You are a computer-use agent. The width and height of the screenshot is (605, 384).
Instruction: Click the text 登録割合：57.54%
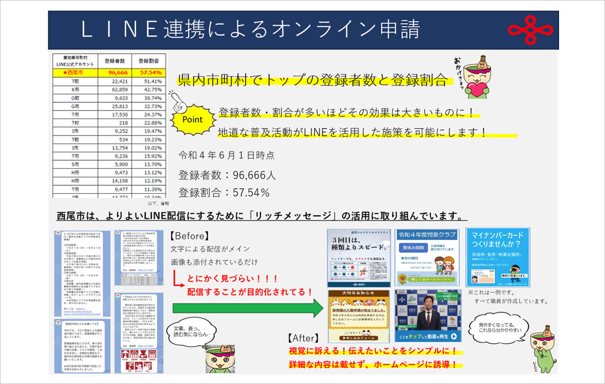point(224,192)
